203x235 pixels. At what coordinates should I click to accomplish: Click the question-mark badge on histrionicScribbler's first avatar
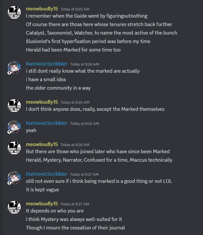pos(9,73)
